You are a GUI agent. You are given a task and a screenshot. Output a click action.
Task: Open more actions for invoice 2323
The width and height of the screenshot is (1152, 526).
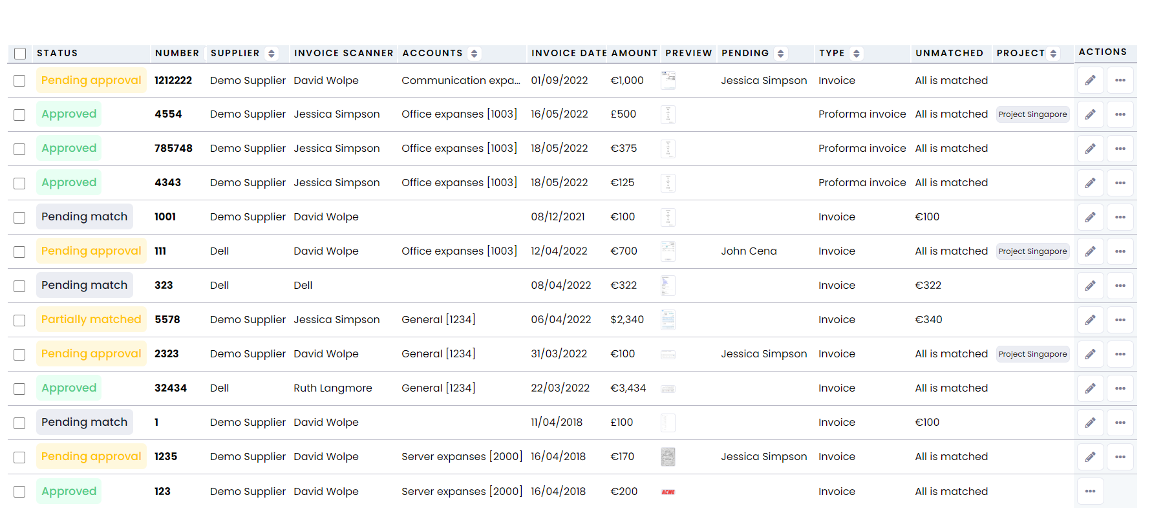[1120, 354]
